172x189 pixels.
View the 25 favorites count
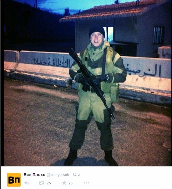(x=70, y=183)
